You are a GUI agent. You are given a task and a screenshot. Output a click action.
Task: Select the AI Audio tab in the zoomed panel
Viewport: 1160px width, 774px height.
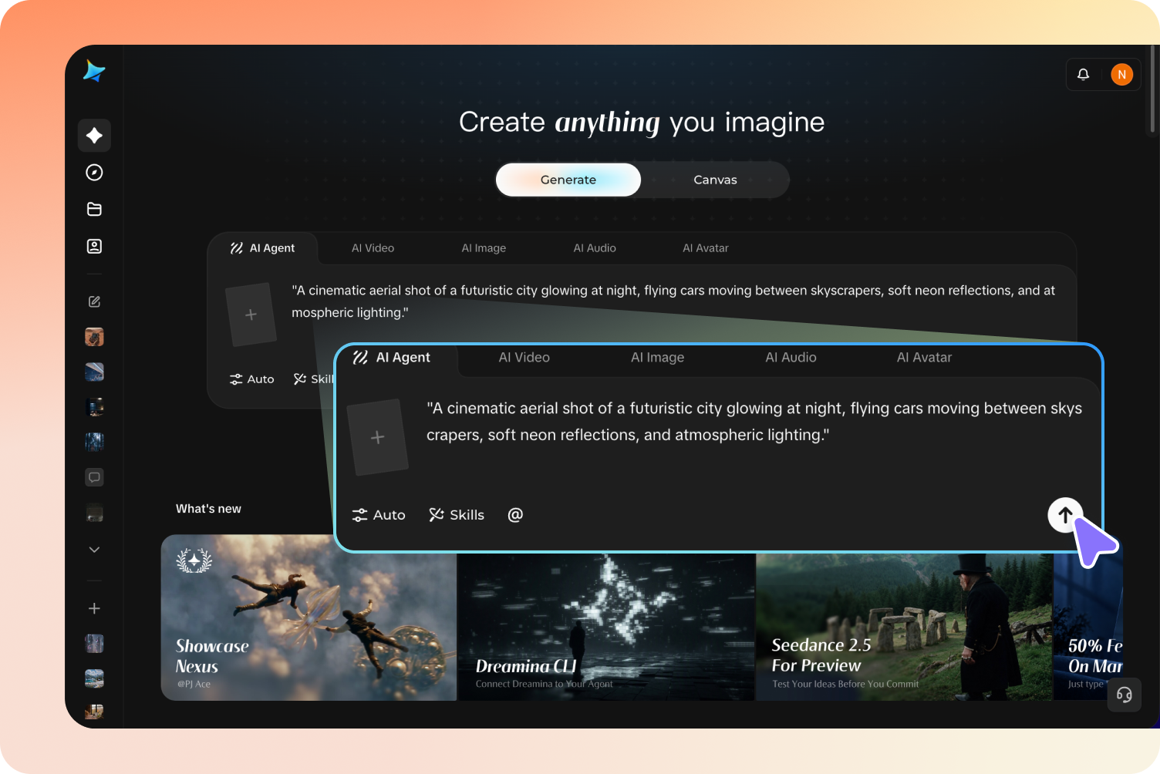point(791,358)
